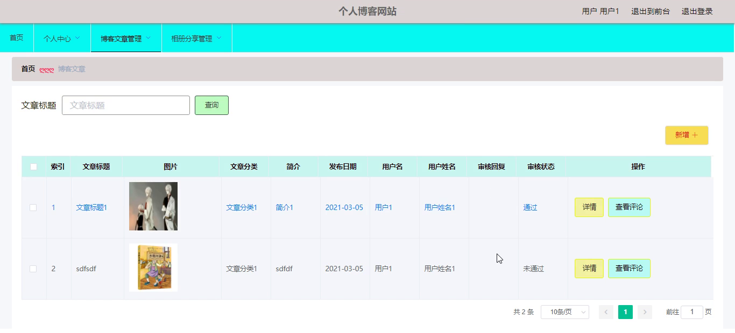Click the 个人博客网站 site title
This screenshot has height=333, width=735.
[x=367, y=11]
